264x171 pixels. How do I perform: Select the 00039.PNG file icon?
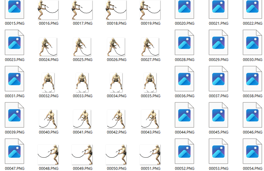pyautogui.click(x=14, y=116)
